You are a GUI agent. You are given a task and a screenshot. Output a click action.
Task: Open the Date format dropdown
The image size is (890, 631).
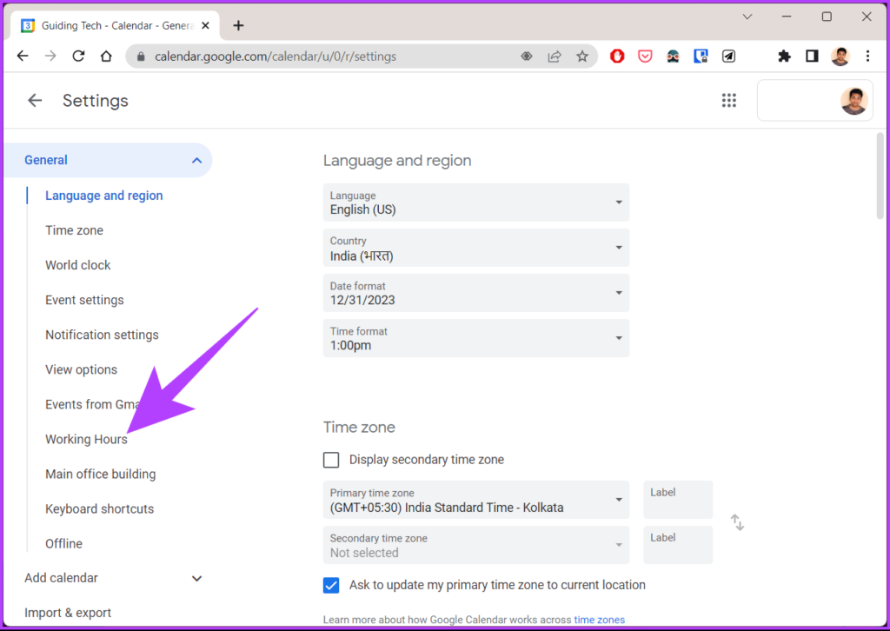[475, 293]
